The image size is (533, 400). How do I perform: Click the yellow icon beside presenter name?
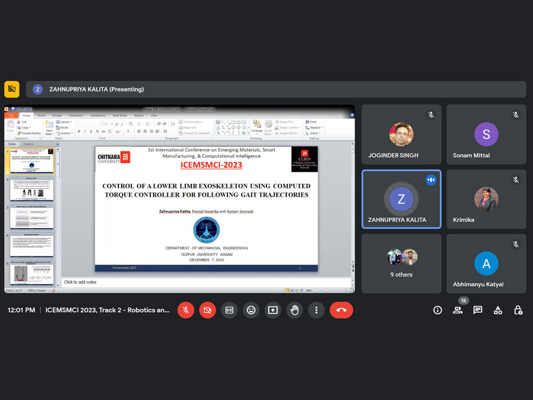point(12,89)
